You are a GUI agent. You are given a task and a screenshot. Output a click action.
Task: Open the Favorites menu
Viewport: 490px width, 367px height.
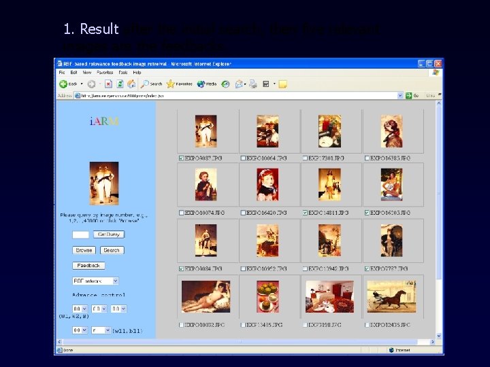pos(105,73)
